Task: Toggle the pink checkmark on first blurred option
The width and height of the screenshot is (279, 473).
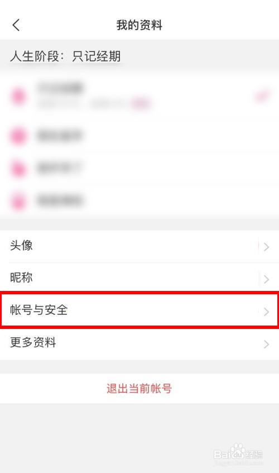Action: [x=263, y=97]
